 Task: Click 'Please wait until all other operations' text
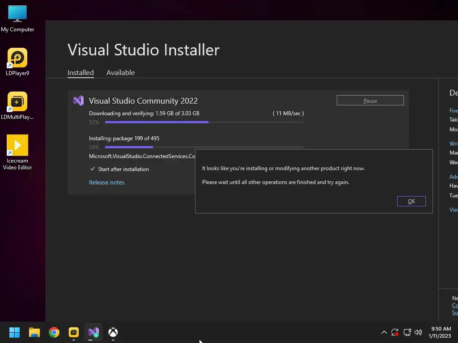[x=276, y=182]
